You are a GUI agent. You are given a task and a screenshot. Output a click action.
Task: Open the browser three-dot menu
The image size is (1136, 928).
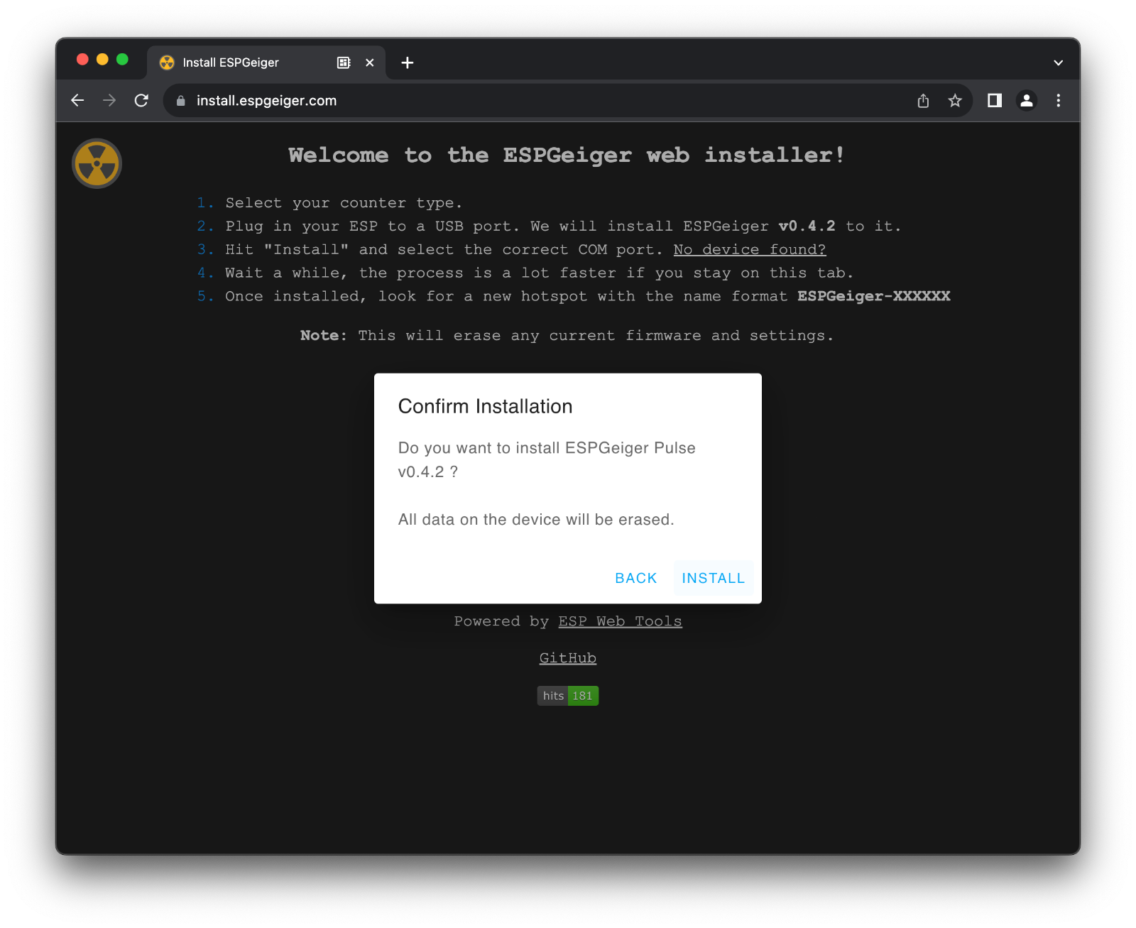(1059, 101)
